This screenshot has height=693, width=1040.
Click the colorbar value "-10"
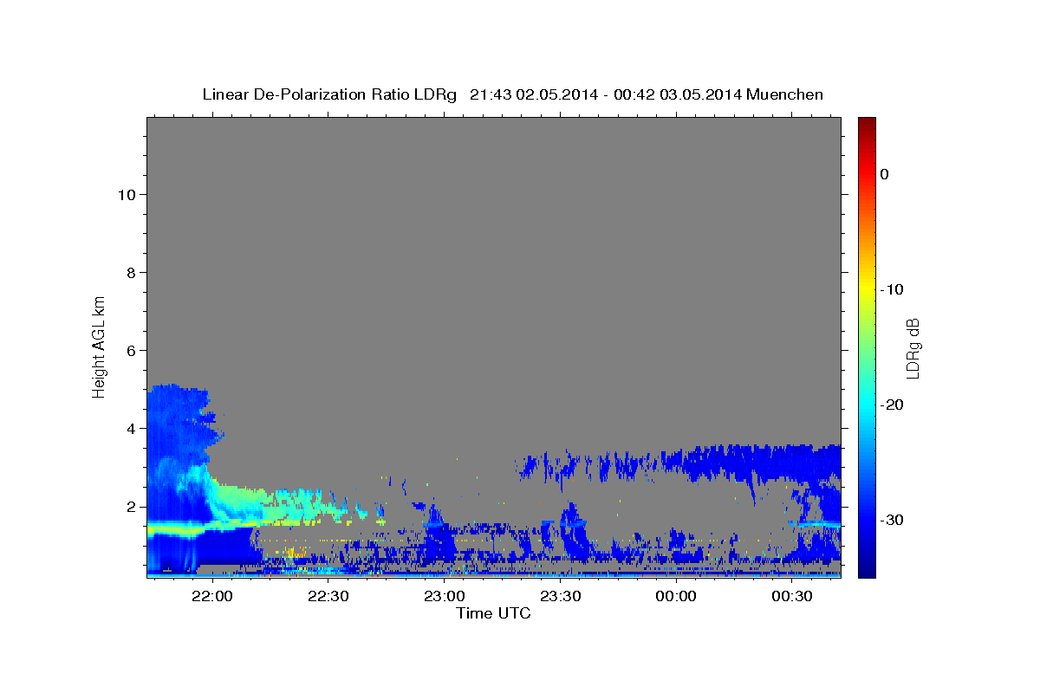[893, 289]
